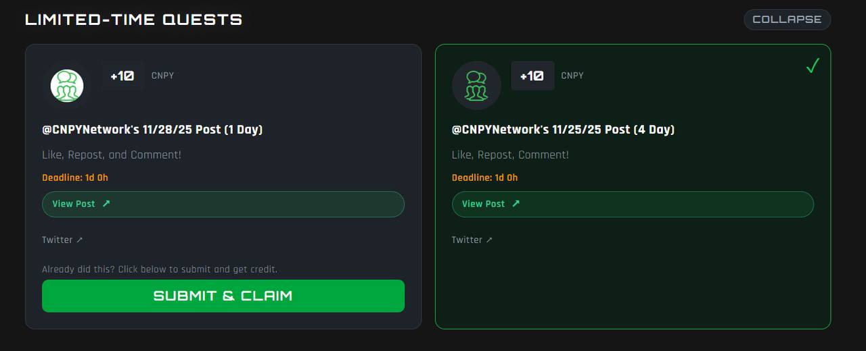Click the dark community avatar on 11/25/25 quest

click(476, 86)
